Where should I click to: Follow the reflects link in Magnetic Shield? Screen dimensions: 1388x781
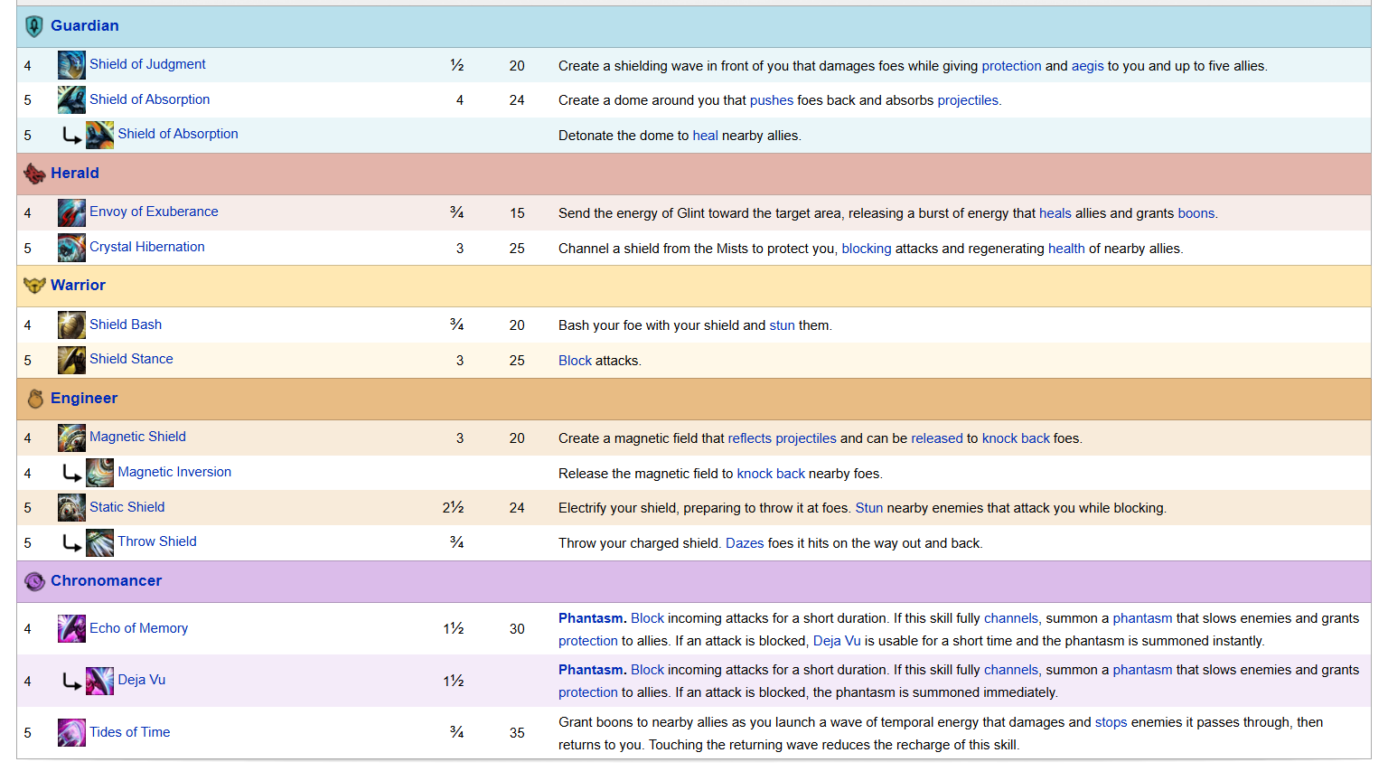pos(750,438)
